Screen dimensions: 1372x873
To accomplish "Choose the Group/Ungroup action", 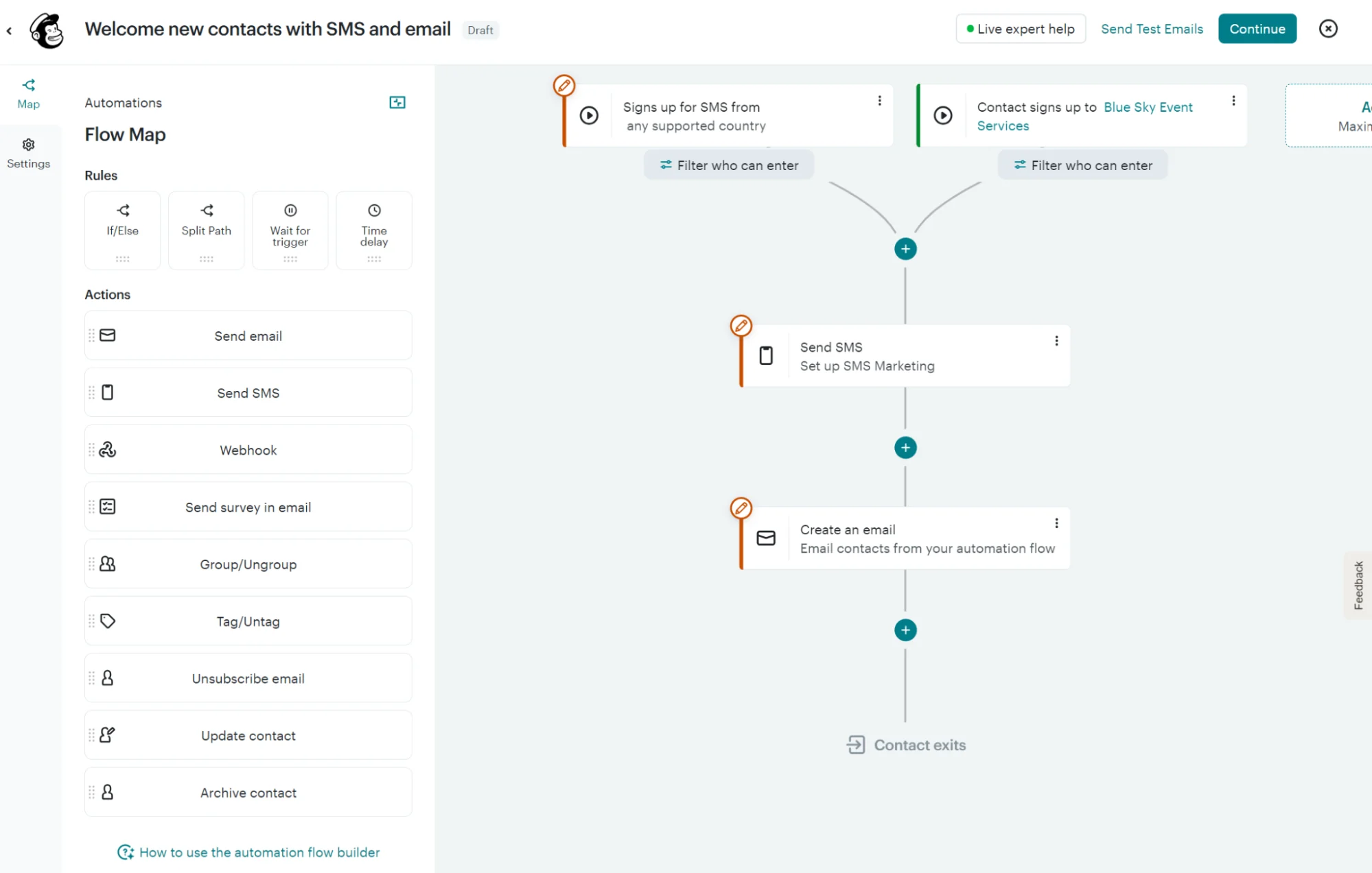I will tap(248, 564).
